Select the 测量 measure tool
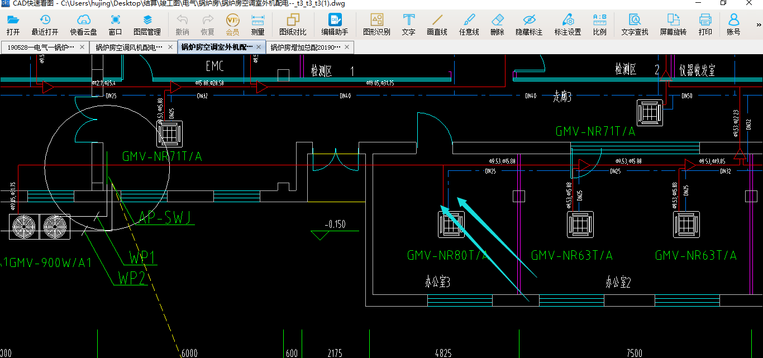Viewport: 763px width, 358px height. [x=257, y=25]
